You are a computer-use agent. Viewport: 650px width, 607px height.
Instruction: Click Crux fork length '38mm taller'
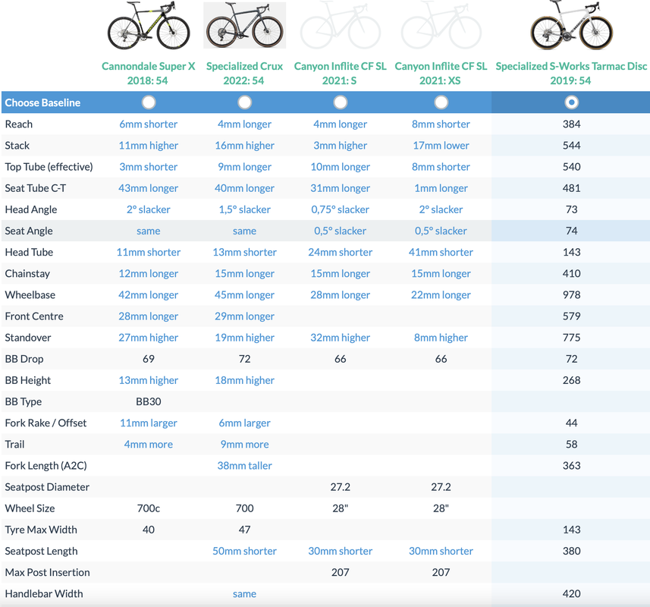pos(244,466)
